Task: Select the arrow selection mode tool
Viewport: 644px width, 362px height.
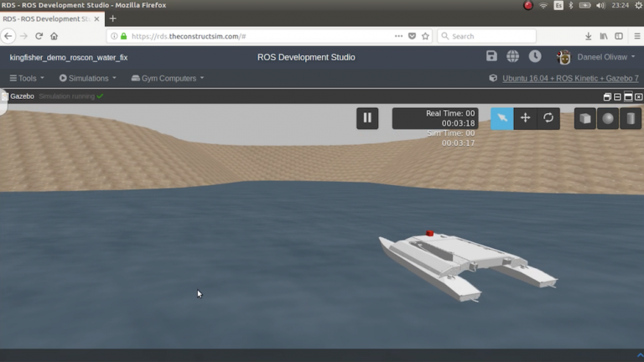Action: point(501,118)
